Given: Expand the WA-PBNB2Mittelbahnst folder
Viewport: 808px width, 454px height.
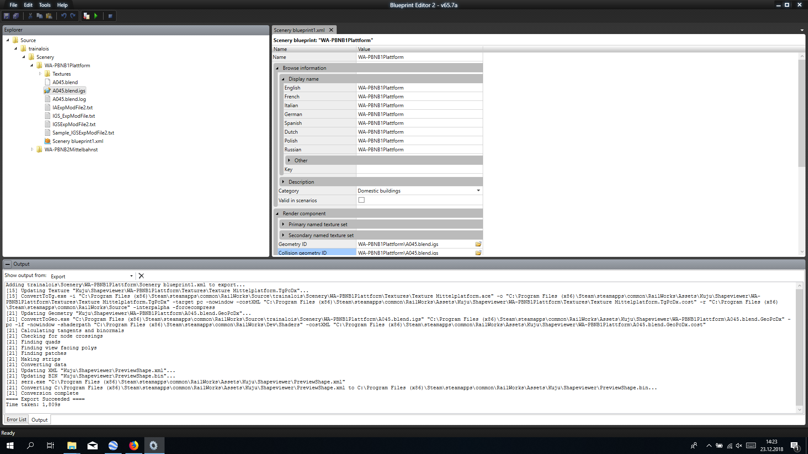Looking at the screenshot, I should click(x=32, y=149).
